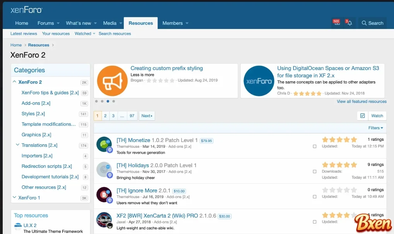
Task: Expand the XenForo 1 category
Action: click(14, 198)
